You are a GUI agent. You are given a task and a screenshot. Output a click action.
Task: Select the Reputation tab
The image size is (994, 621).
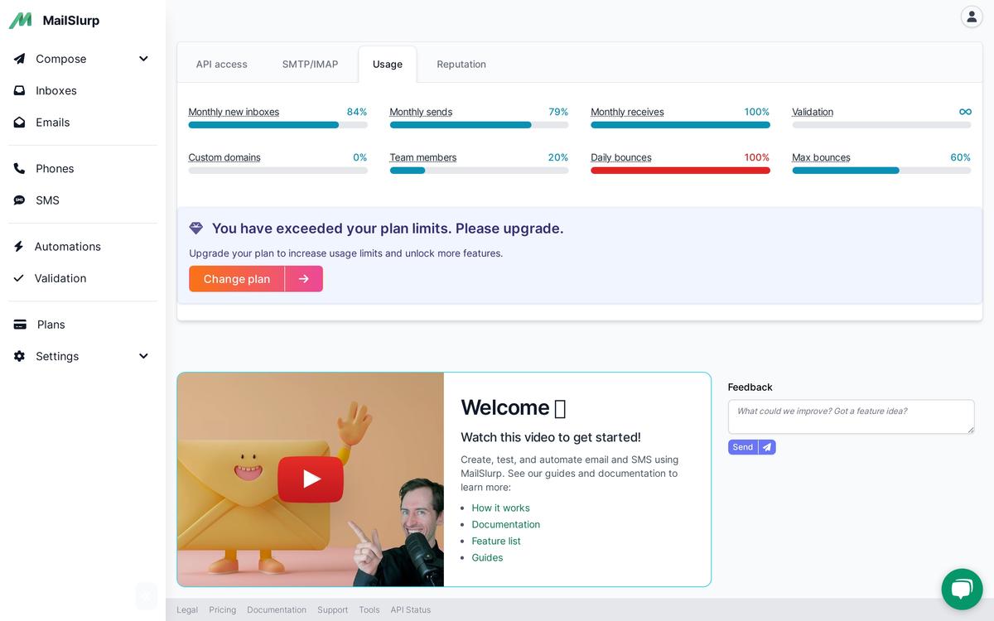(x=461, y=65)
